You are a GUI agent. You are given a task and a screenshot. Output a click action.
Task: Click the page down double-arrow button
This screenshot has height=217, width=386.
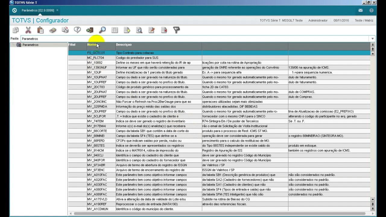pos(372,204)
